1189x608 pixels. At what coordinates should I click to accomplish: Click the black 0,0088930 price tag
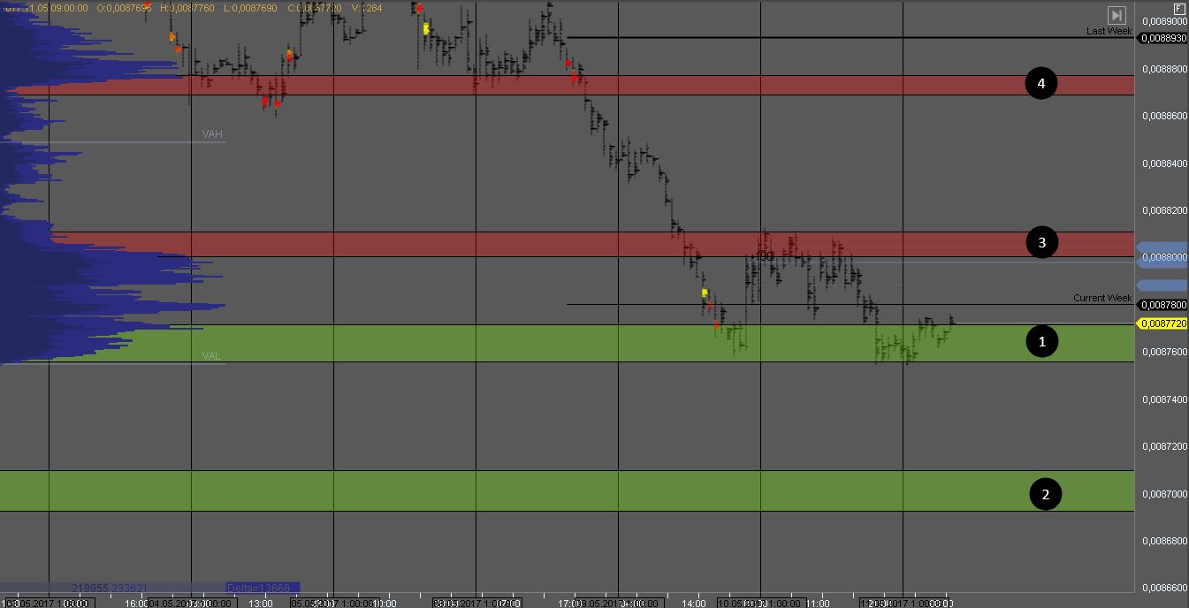(x=1162, y=38)
